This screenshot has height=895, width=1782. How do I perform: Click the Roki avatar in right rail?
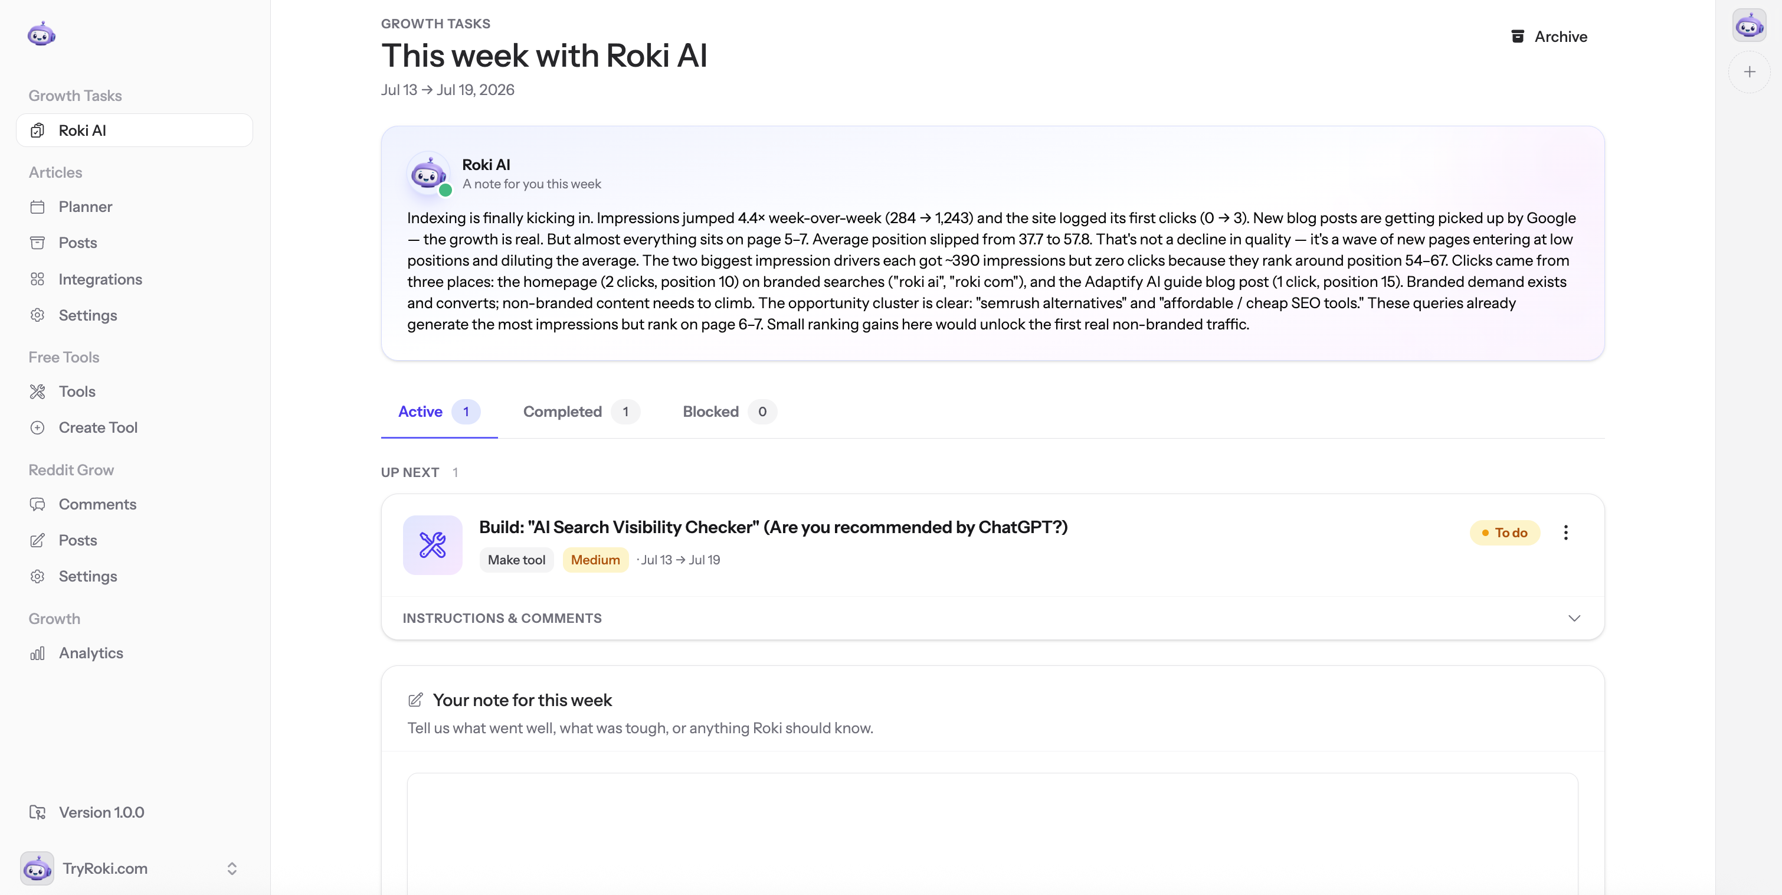point(1750,25)
